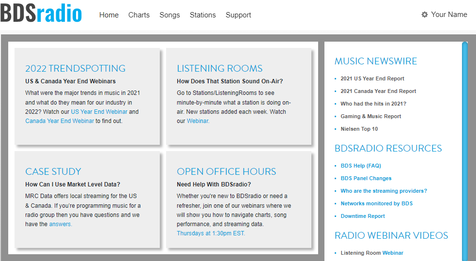Open the Listening Rooms card Webinar link

pos(198,121)
